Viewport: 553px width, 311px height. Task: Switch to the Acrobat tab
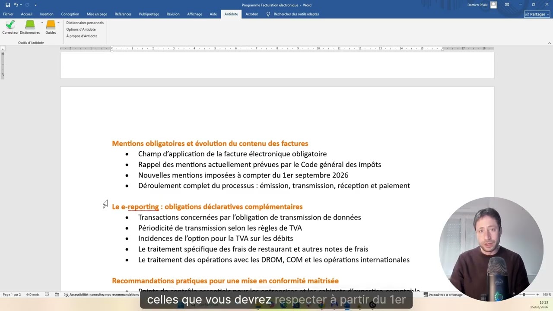pos(251,14)
